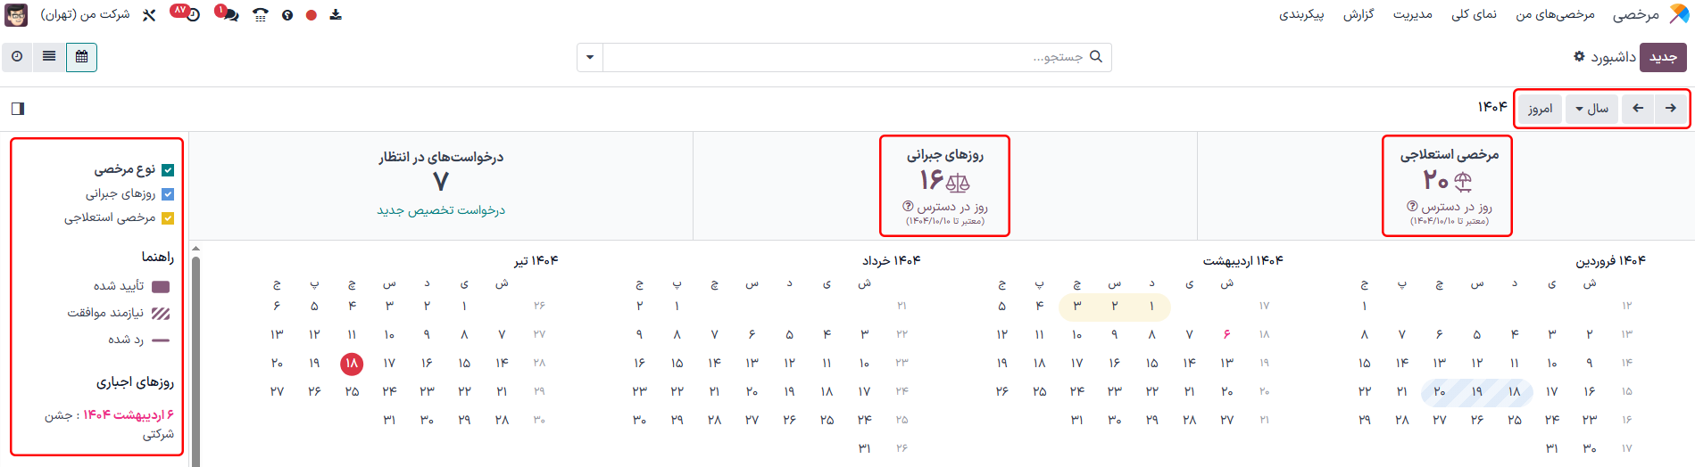Open the پیکربندی menu

point(1301,15)
